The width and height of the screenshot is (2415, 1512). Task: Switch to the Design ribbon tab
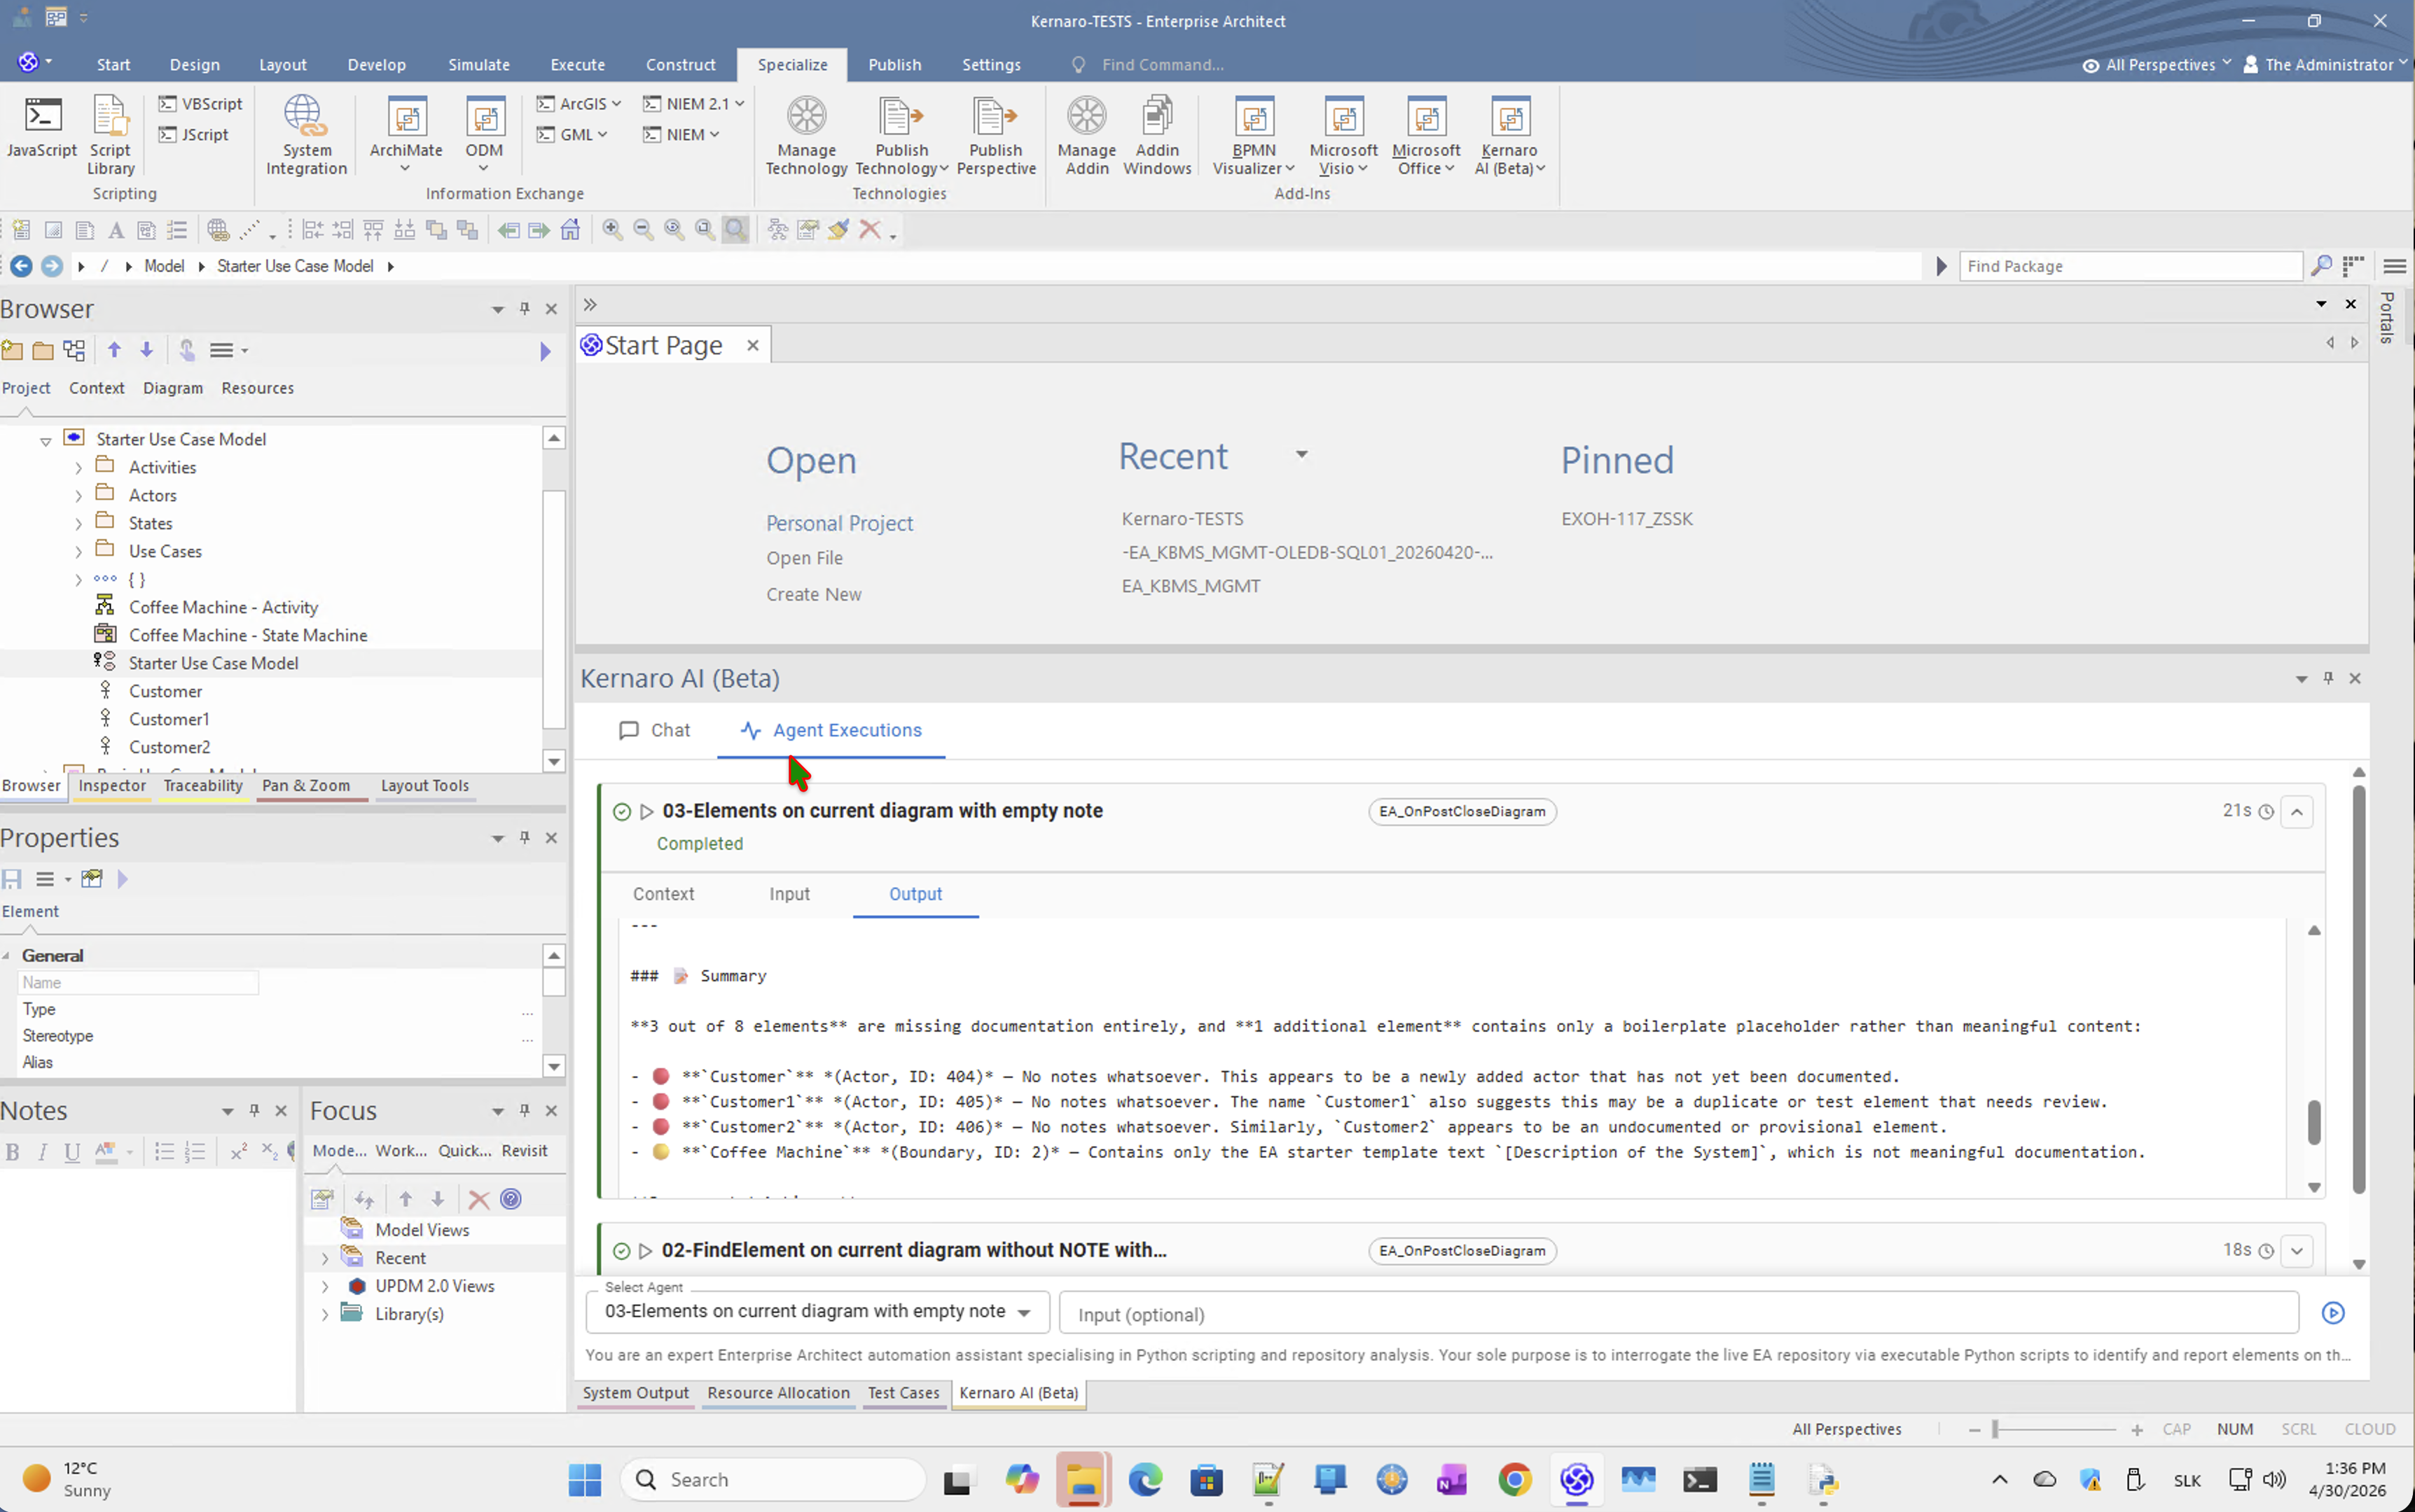(194, 65)
